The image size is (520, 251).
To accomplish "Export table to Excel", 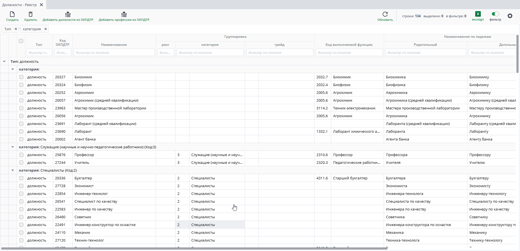I will click(478, 14).
